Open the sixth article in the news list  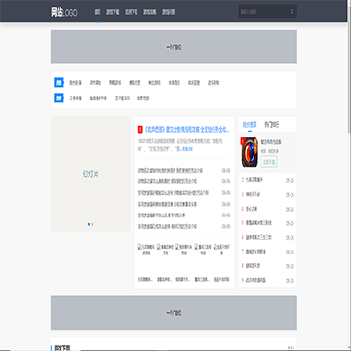tap(168, 226)
